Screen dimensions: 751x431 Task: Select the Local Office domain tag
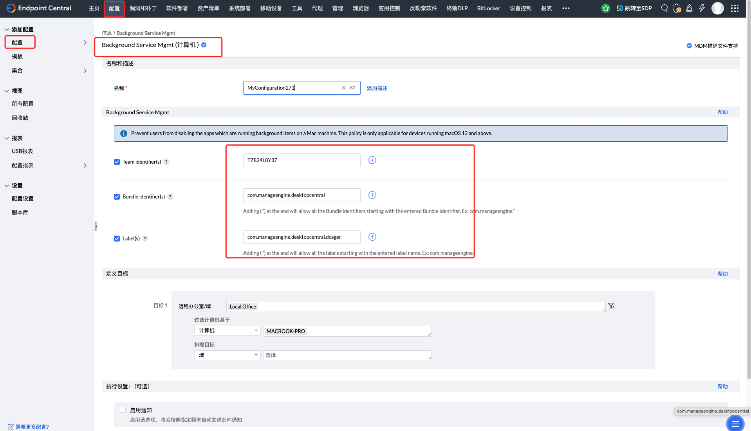pyautogui.click(x=243, y=307)
